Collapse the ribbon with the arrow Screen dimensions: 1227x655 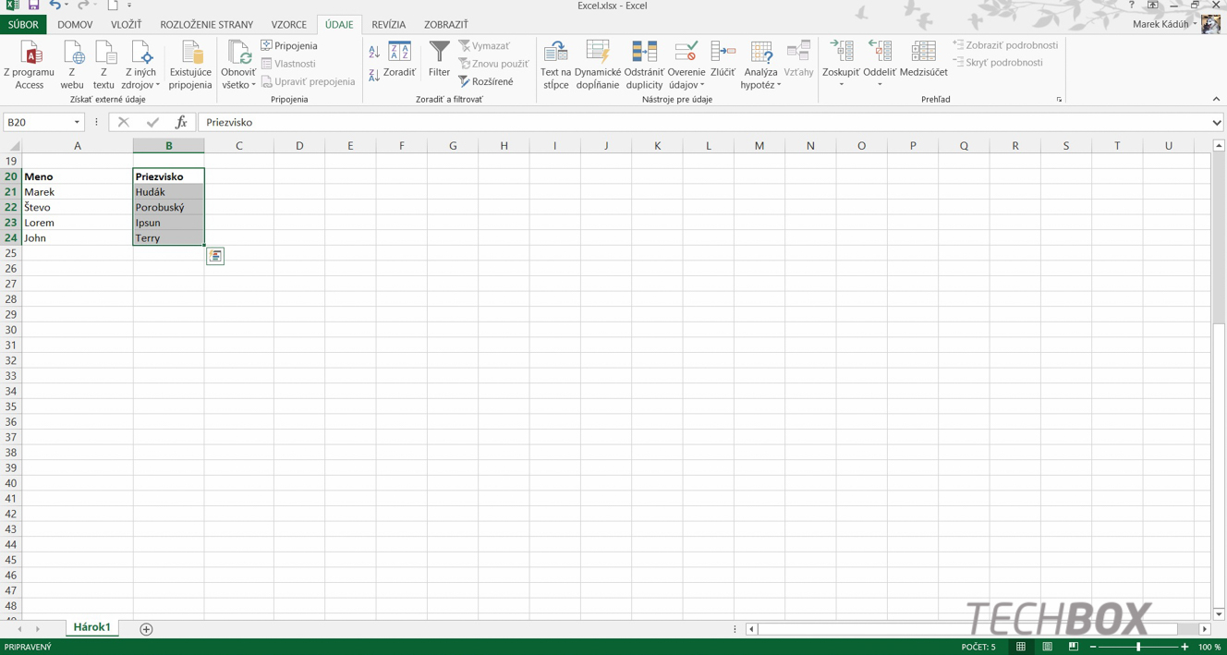pyautogui.click(x=1216, y=99)
